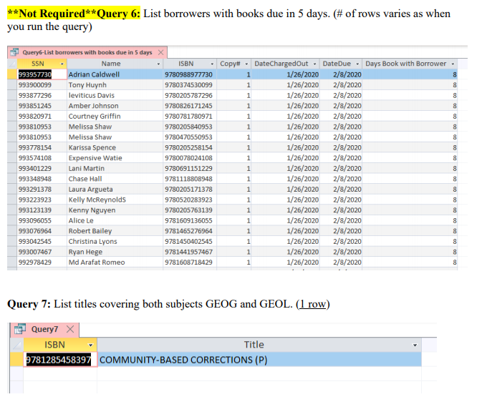Click the name Robert Bailey
This screenshot has width=492, height=412.
point(90,231)
